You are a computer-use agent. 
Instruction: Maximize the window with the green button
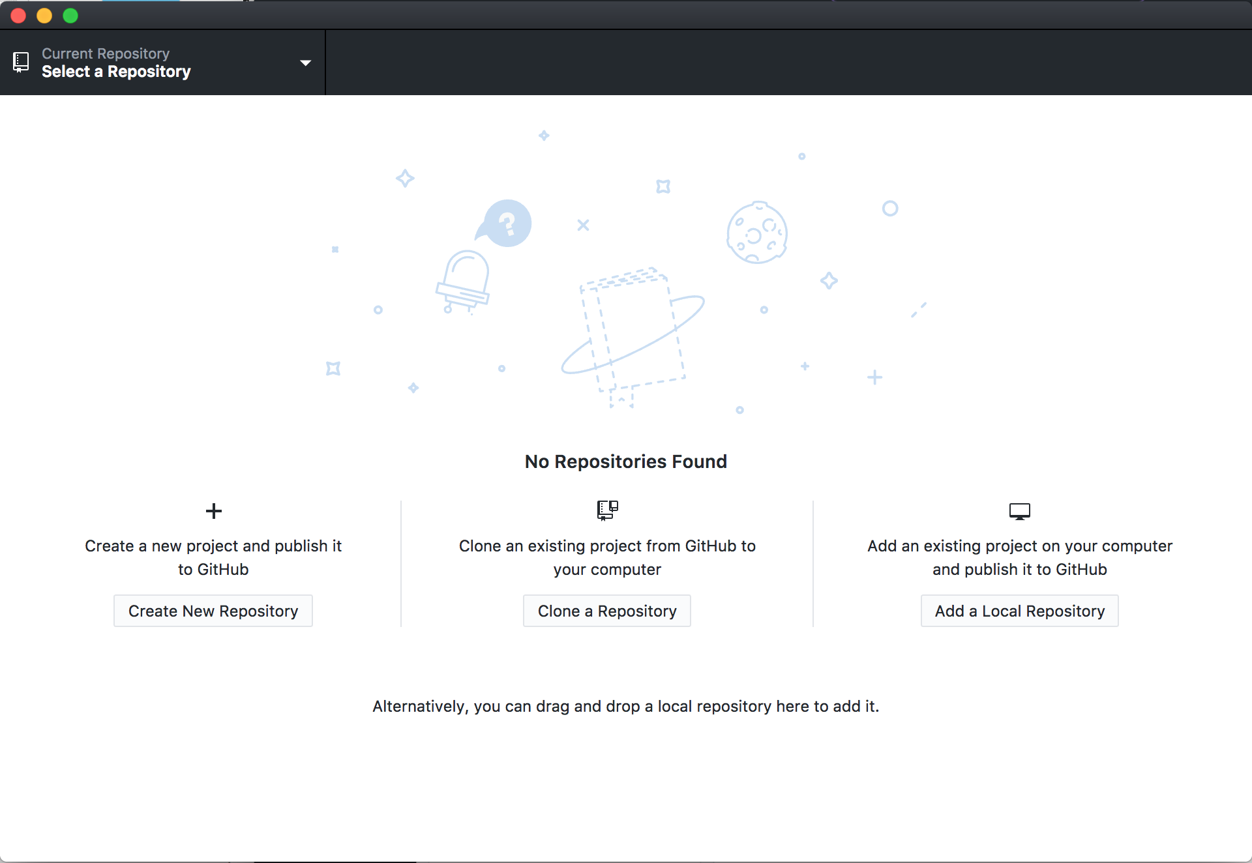coord(70,16)
